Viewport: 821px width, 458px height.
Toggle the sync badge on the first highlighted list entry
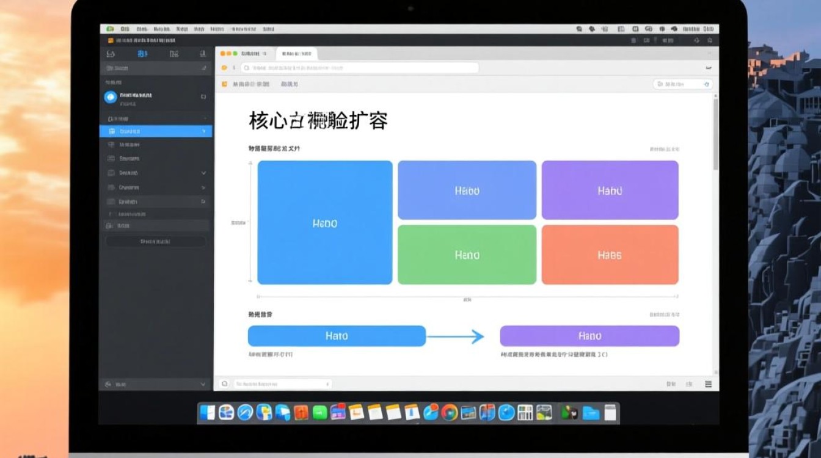click(x=202, y=131)
